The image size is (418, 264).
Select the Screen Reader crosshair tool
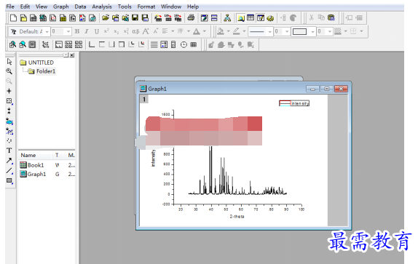[9, 91]
